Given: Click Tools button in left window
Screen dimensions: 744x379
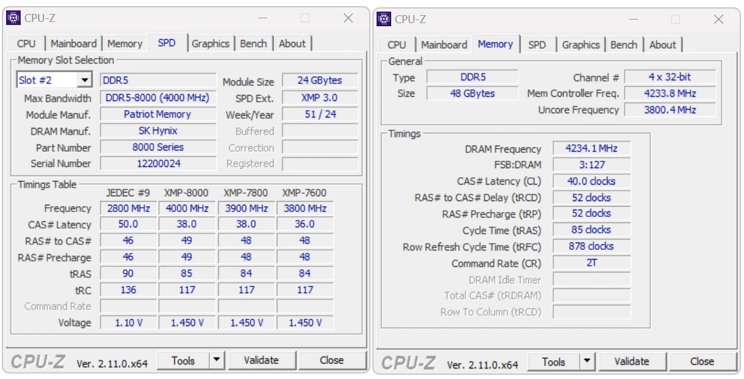Looking at the screenshot, I should 183,360.
